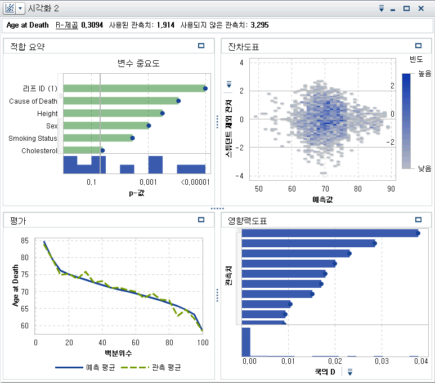Maximize the 잔차도표 panel
The image size is (435, 383).
coord(418,46)
